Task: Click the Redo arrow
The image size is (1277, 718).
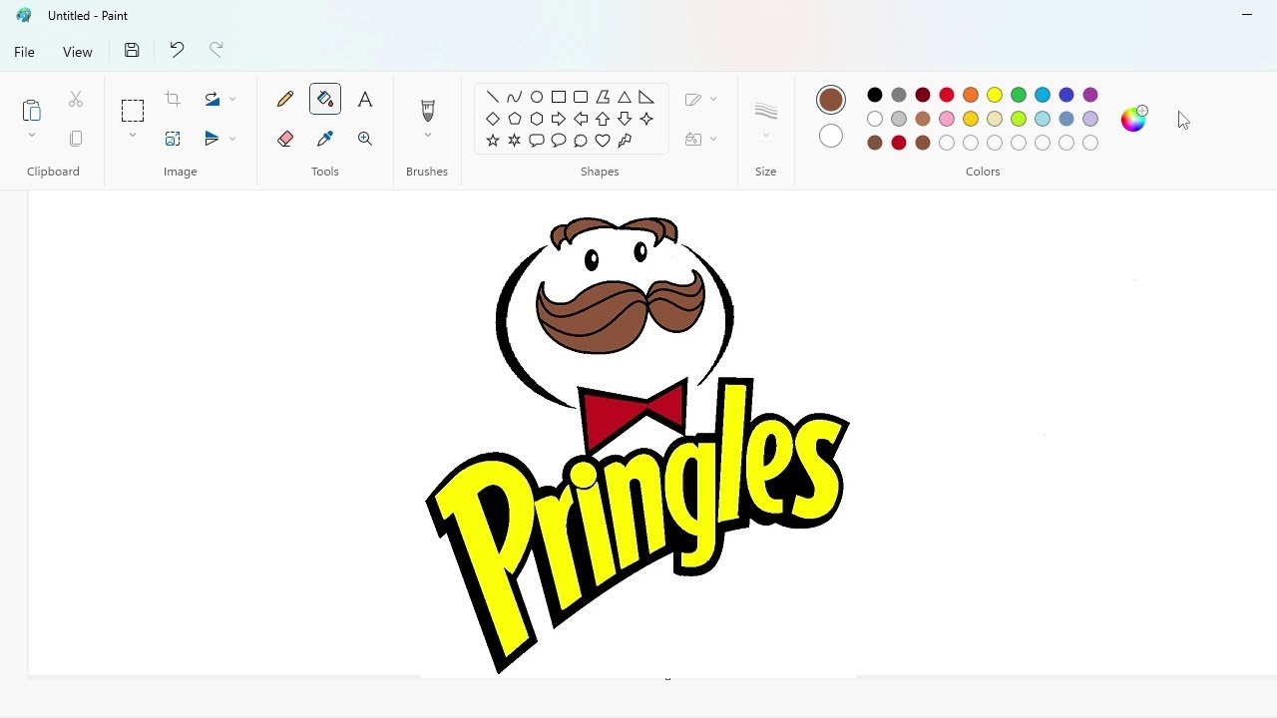Action: (x=216, y=50)
